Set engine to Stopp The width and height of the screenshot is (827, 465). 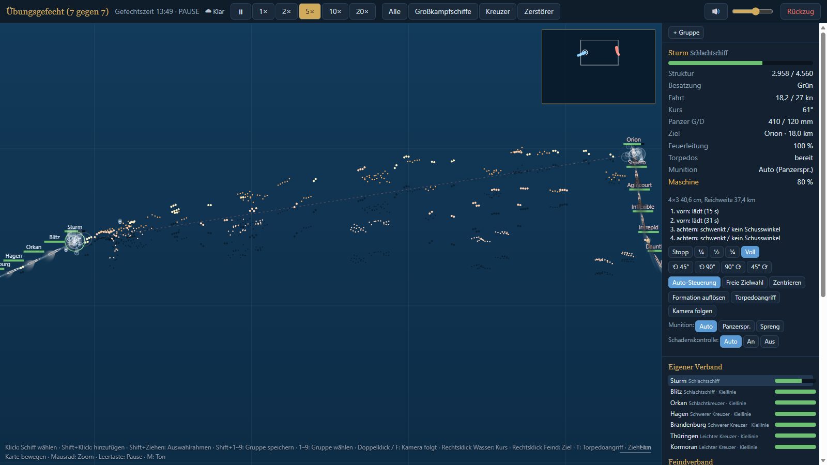[x=680, y=252]
